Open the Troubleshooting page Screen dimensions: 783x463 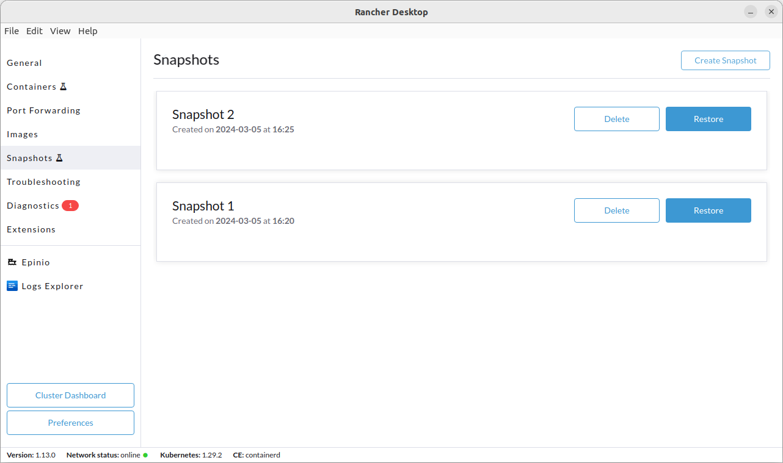(70, 182)
